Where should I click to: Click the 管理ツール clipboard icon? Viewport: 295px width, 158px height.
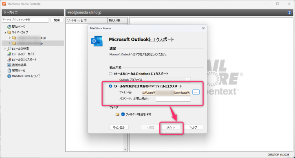click(9, 70)
